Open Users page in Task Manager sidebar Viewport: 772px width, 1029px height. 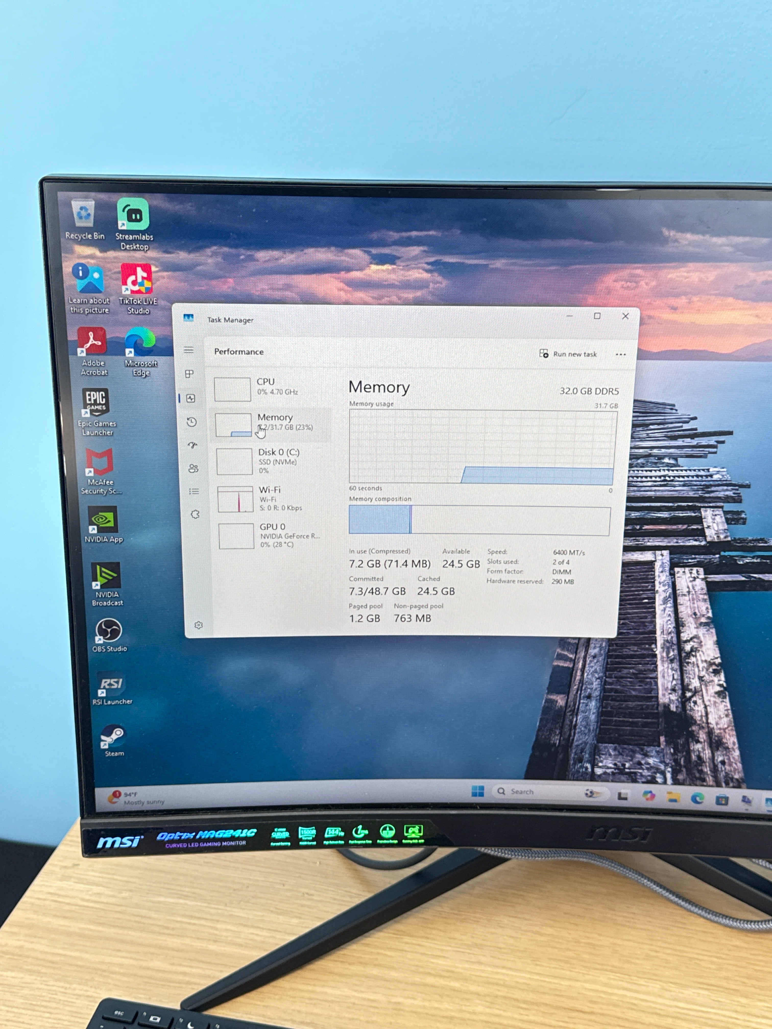coord(194,468)
